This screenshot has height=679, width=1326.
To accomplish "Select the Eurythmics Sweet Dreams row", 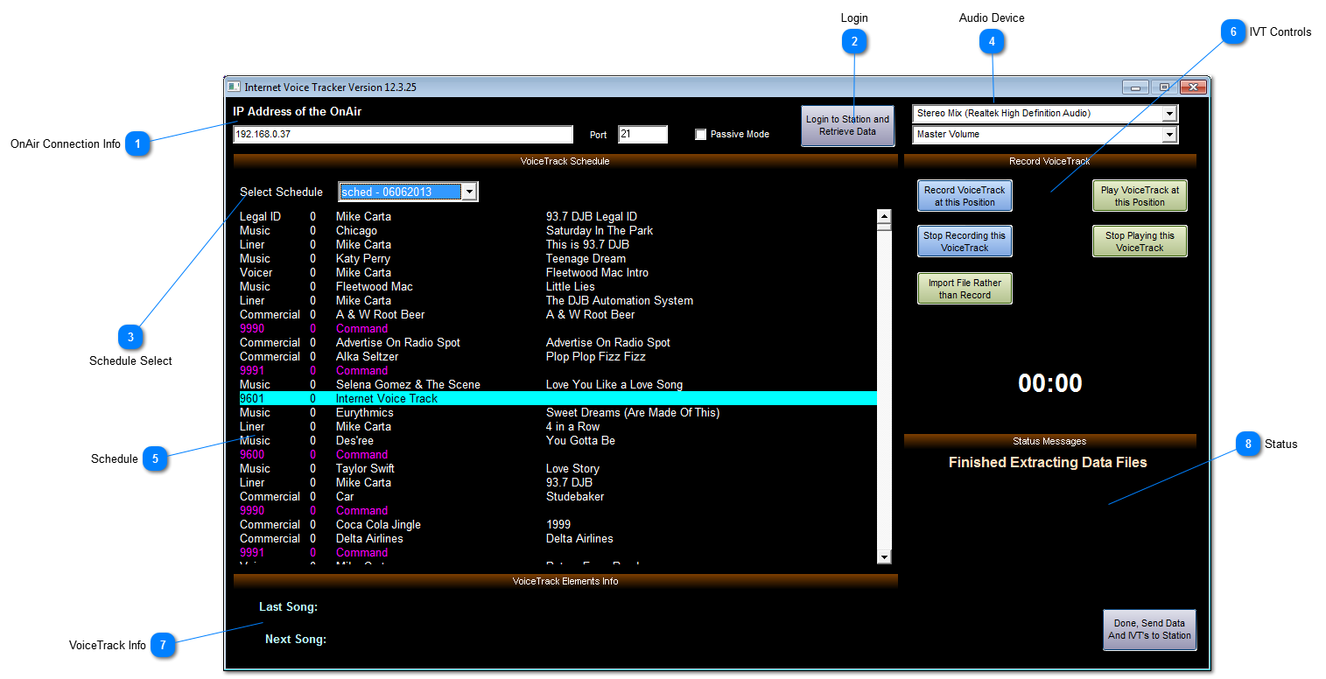I will 558,412.
